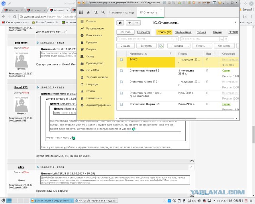Viewport: 255px width, 204px height.
Task: Sort by the Вид column header
Action: pos(211,53)
